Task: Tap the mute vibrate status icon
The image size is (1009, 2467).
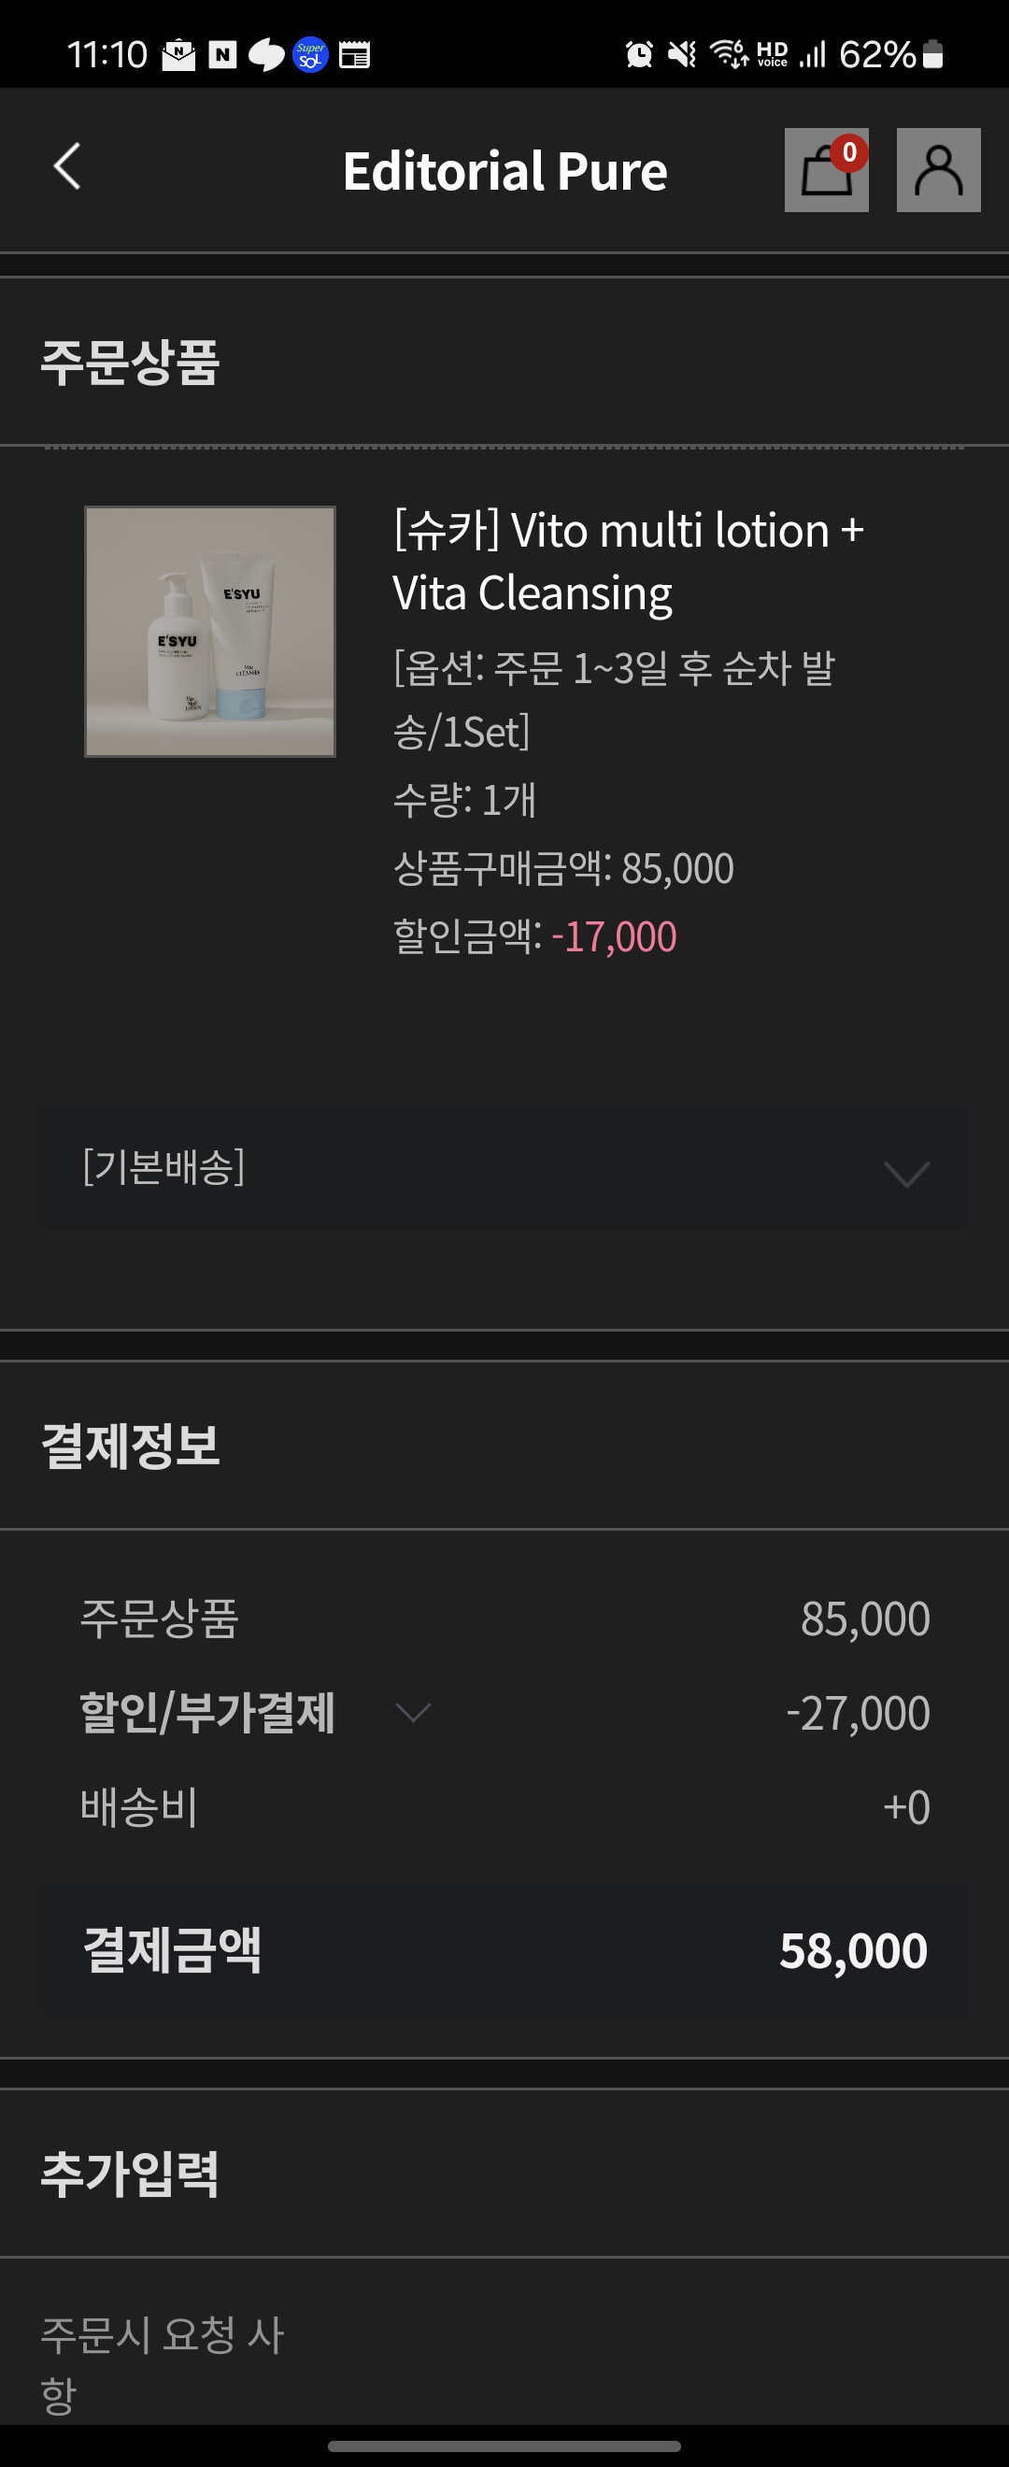Action: [x=682, y=54]
